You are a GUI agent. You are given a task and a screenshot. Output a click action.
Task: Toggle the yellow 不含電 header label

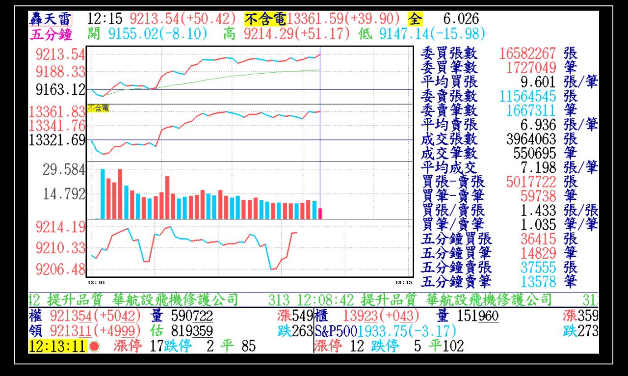(x=265, y=19)
